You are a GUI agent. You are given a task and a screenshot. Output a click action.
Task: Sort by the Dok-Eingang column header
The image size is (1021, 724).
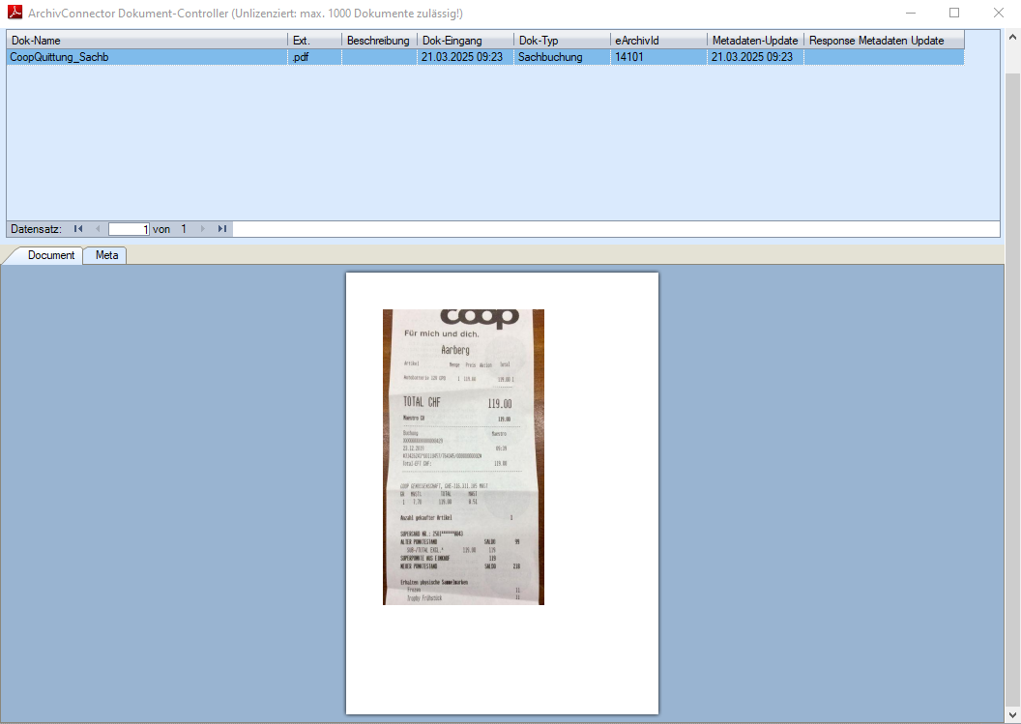466,41
